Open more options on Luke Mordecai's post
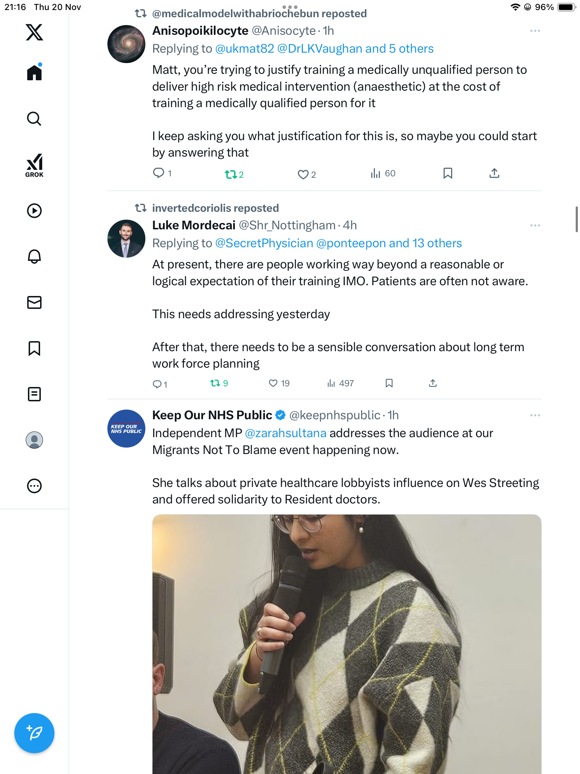This screenshot has width=580, height=774. point(535,226)
